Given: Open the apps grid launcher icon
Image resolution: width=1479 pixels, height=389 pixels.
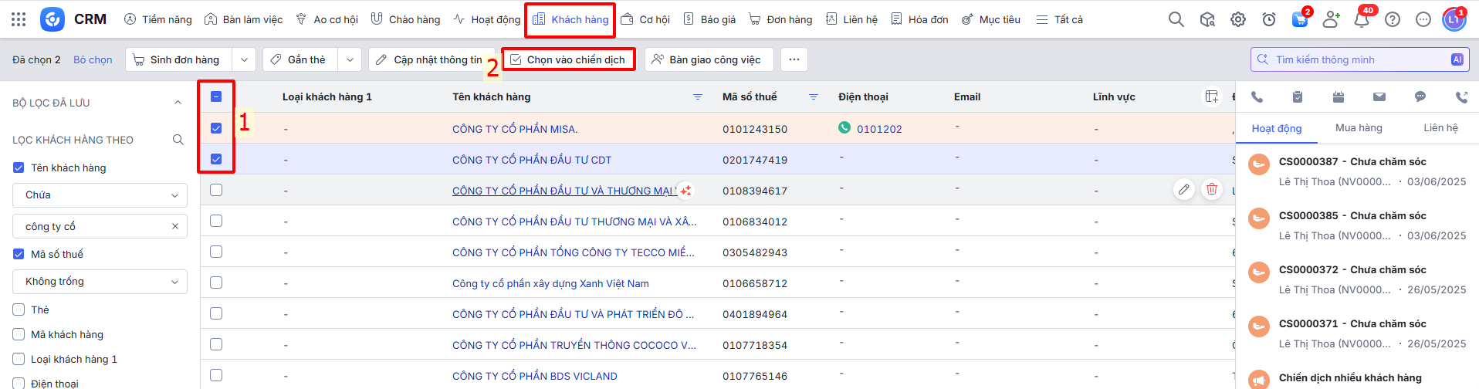Looking at the screenshot, I should [x=19, y=19].
